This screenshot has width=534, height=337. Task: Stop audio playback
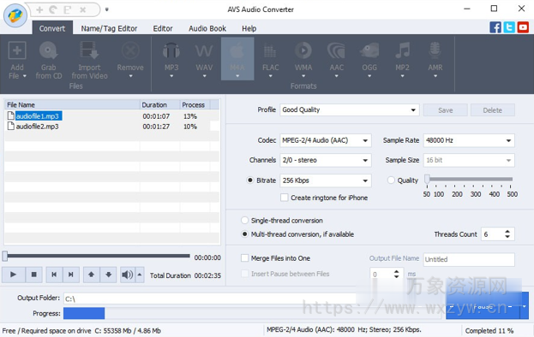pyautogui.click(x=33, y=275)
